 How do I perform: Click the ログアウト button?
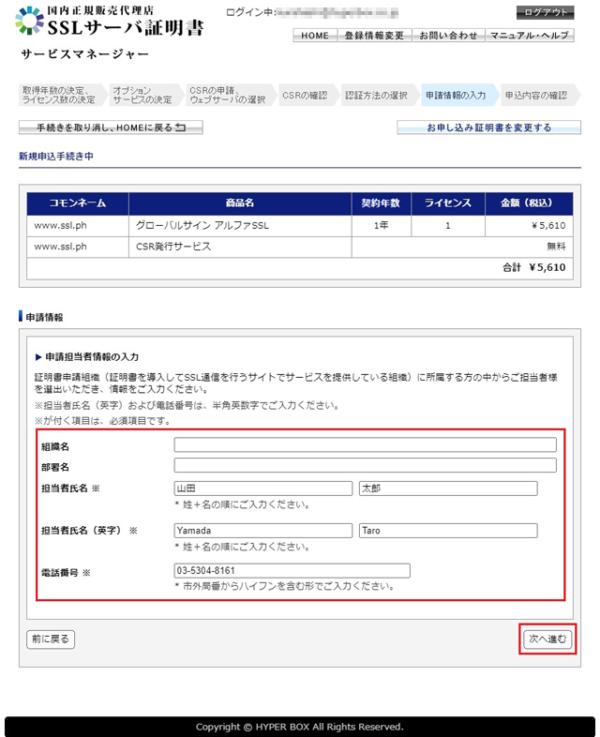click(545, 12)
